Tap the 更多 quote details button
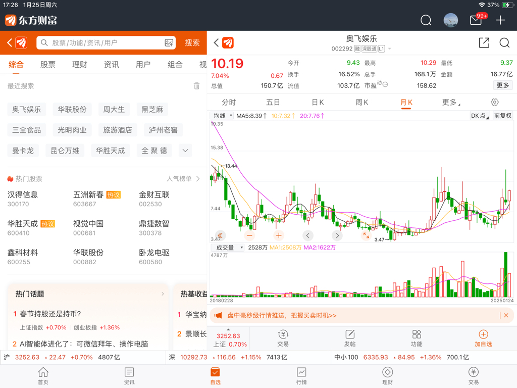This screenshot has width=517, height=388. pyautogui.click(x=503, y=85)
